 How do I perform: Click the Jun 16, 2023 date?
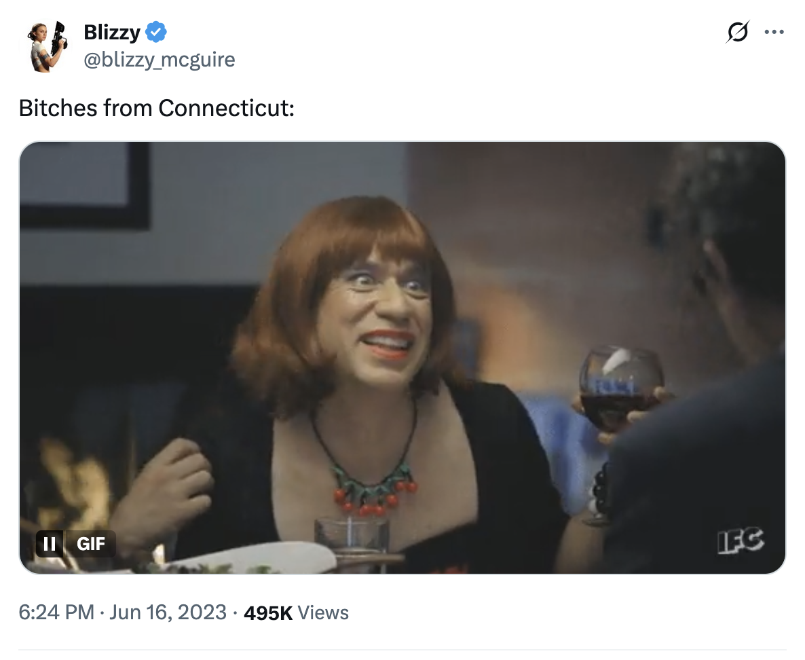(x=166, y=612)
